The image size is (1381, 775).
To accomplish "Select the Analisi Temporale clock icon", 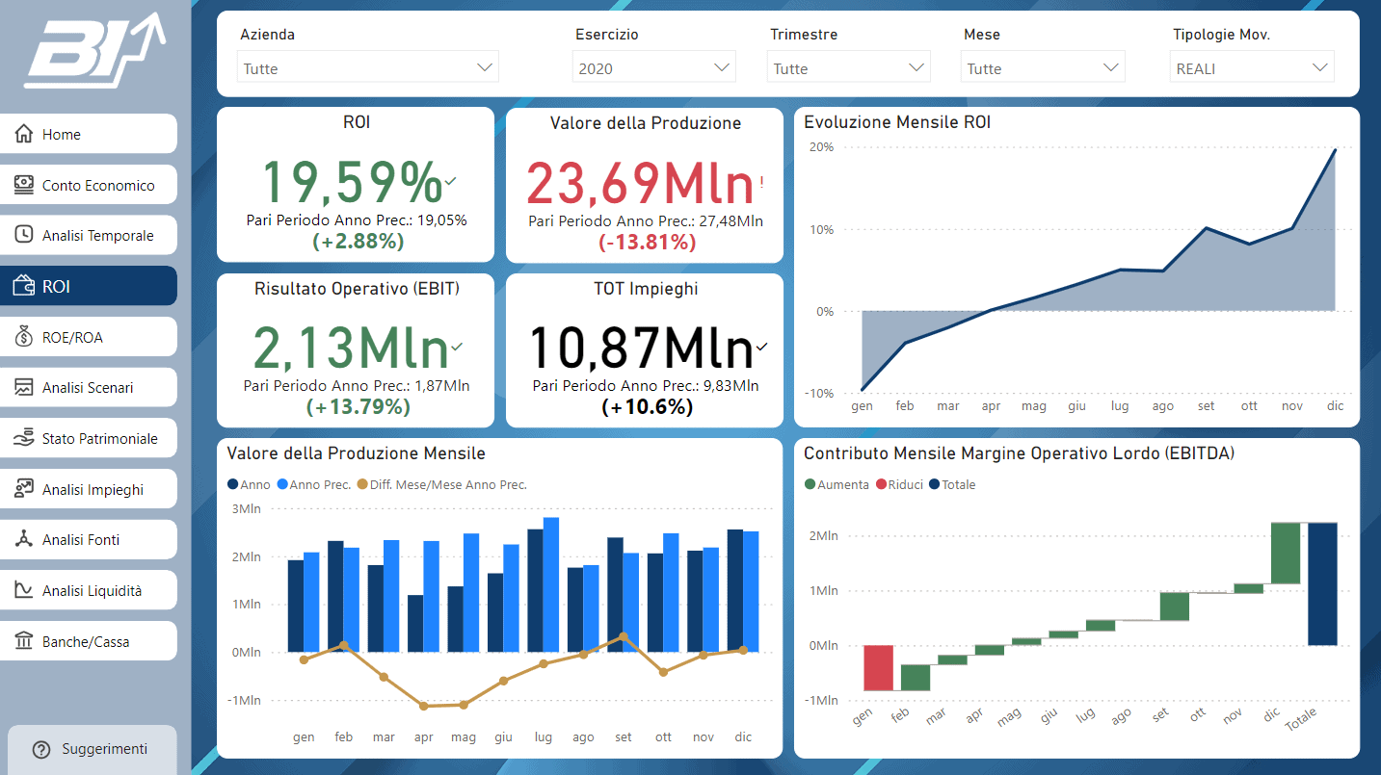I will click(24, 235).
